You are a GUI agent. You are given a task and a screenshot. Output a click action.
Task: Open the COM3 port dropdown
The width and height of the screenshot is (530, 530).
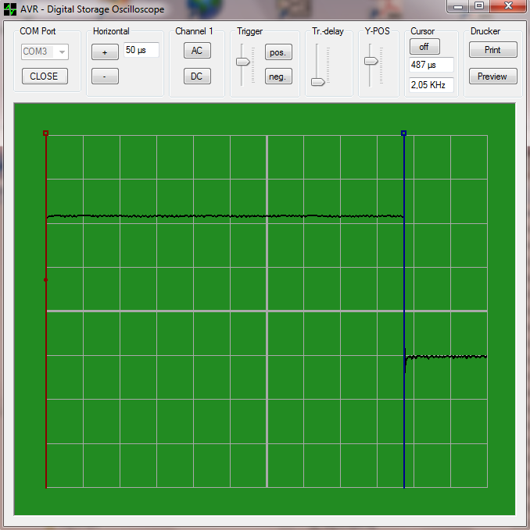(45, 52)
